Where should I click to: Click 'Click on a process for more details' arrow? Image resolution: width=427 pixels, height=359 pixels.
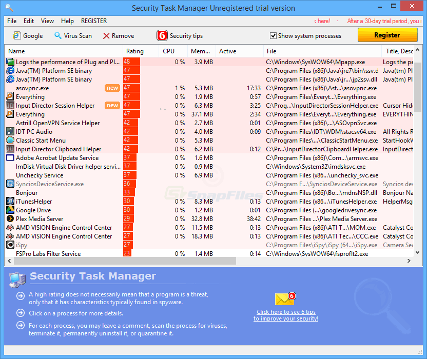click(21, 313)
